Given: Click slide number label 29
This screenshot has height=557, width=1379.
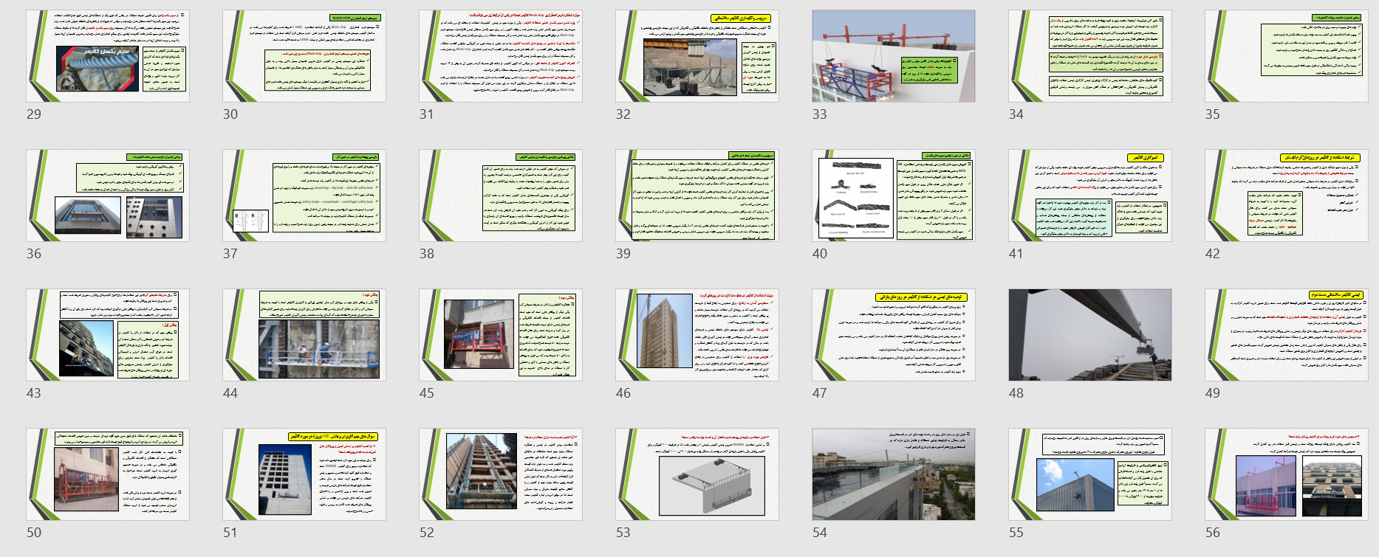Looking at the screenshot, I should click(x=34, y=114).
